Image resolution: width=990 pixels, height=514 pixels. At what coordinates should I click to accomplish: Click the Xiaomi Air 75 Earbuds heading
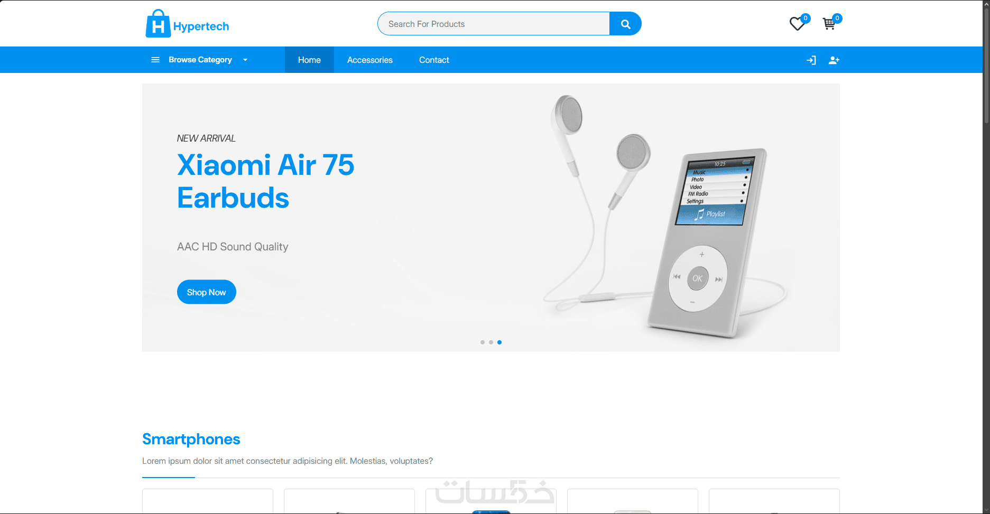coord(265,181)
